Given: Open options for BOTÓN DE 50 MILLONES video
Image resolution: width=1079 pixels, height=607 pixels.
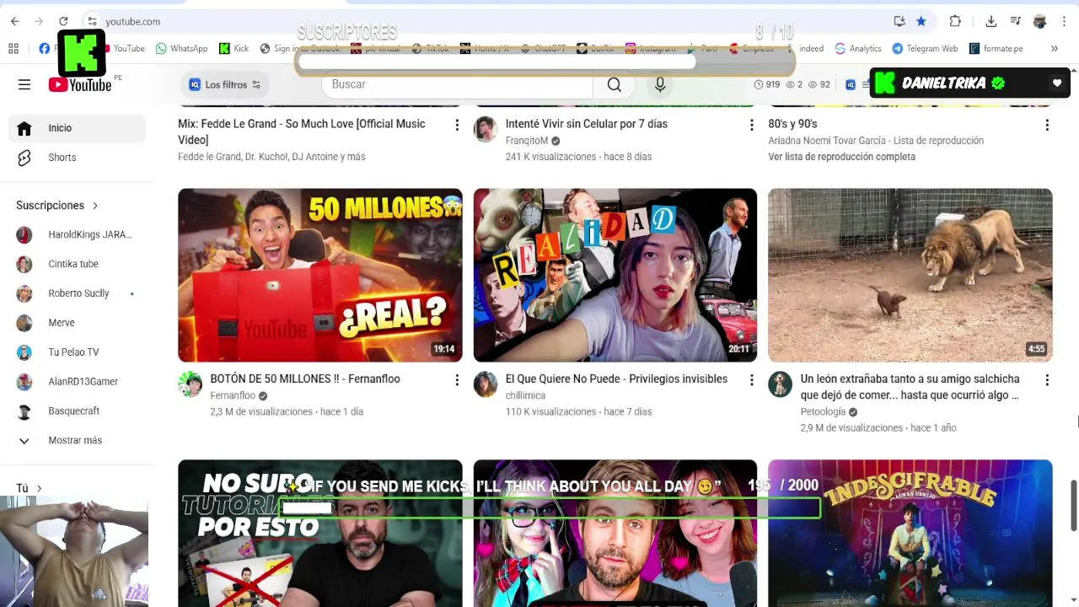Looking at the screenshot, I should (457, 380).
